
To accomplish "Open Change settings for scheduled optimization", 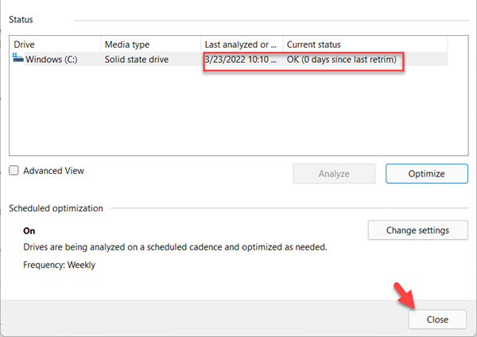I will (x=417, y=230).
